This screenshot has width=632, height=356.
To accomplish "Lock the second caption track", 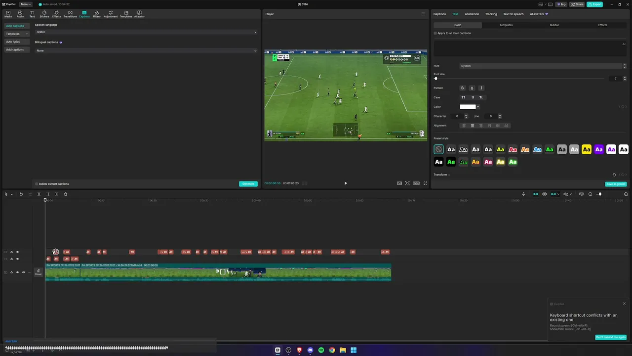I will coord(11,259).
